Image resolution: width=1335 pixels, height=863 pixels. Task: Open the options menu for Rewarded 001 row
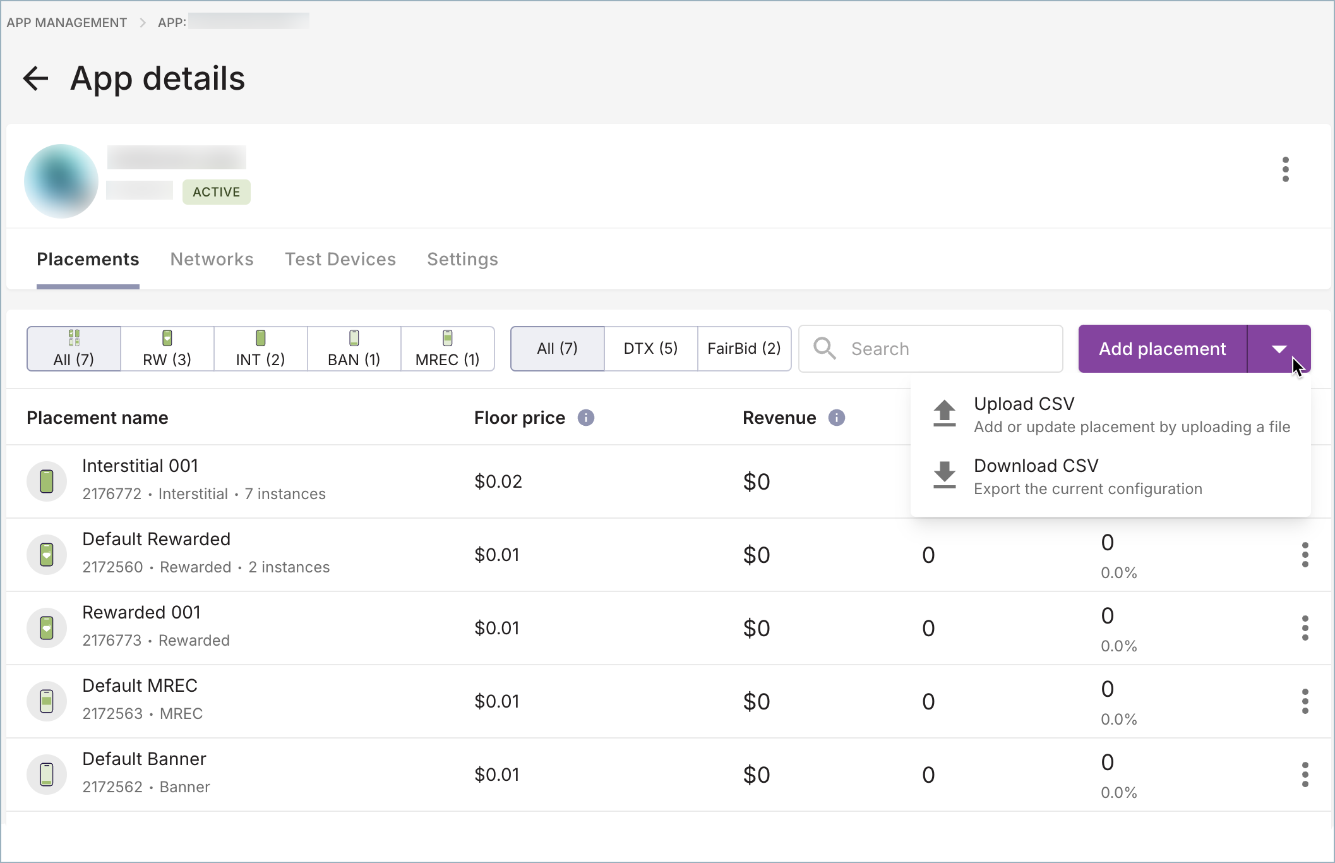tap(1305, 628)
